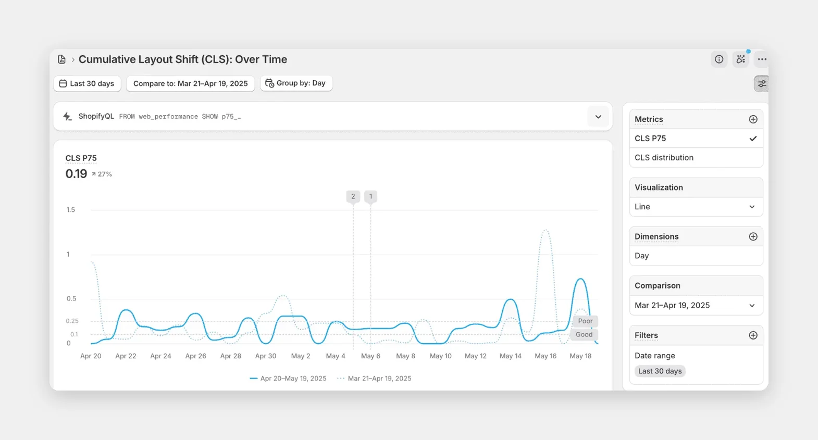Open the Last 30 days date picker
This screenshot has height=440, width=818.
coord(87,83)
